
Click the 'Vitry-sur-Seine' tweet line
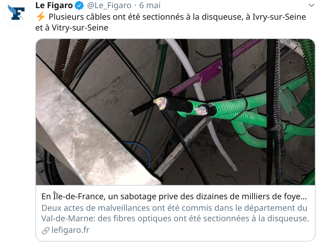[72, 28]
